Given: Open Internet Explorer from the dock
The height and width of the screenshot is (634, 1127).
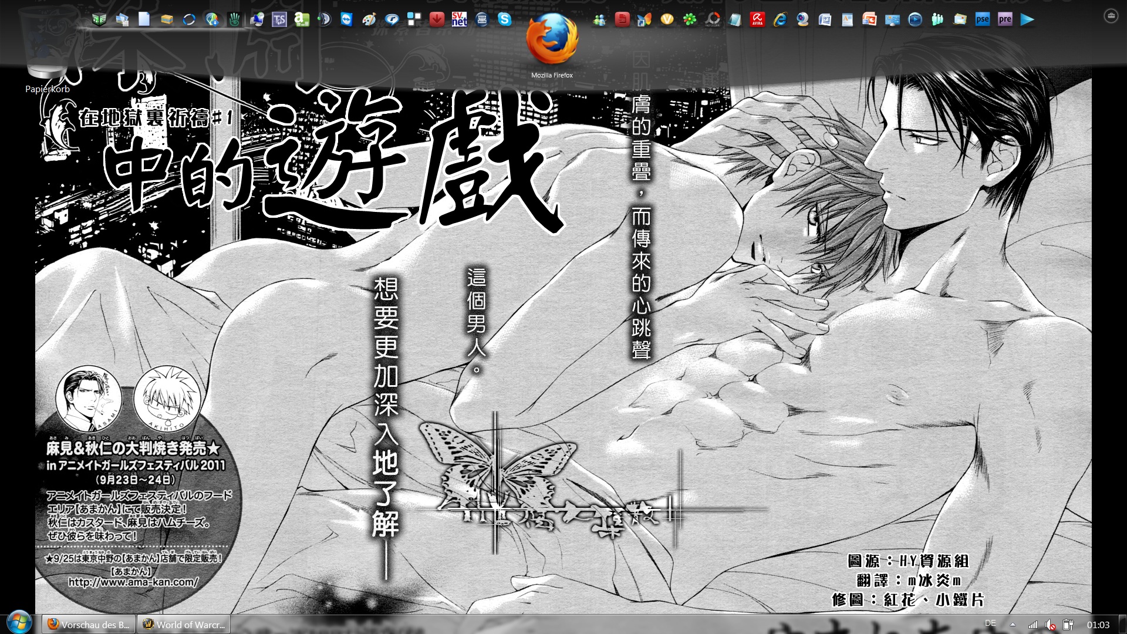Looking at the screenshot, I should click(780, 19).
